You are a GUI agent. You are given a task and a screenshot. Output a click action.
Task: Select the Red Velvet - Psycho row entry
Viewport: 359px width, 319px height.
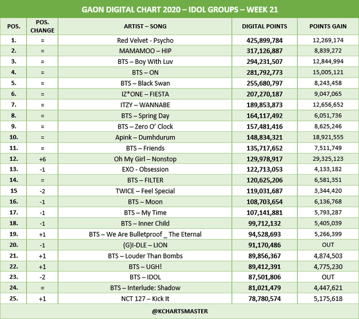click(145, 41)
